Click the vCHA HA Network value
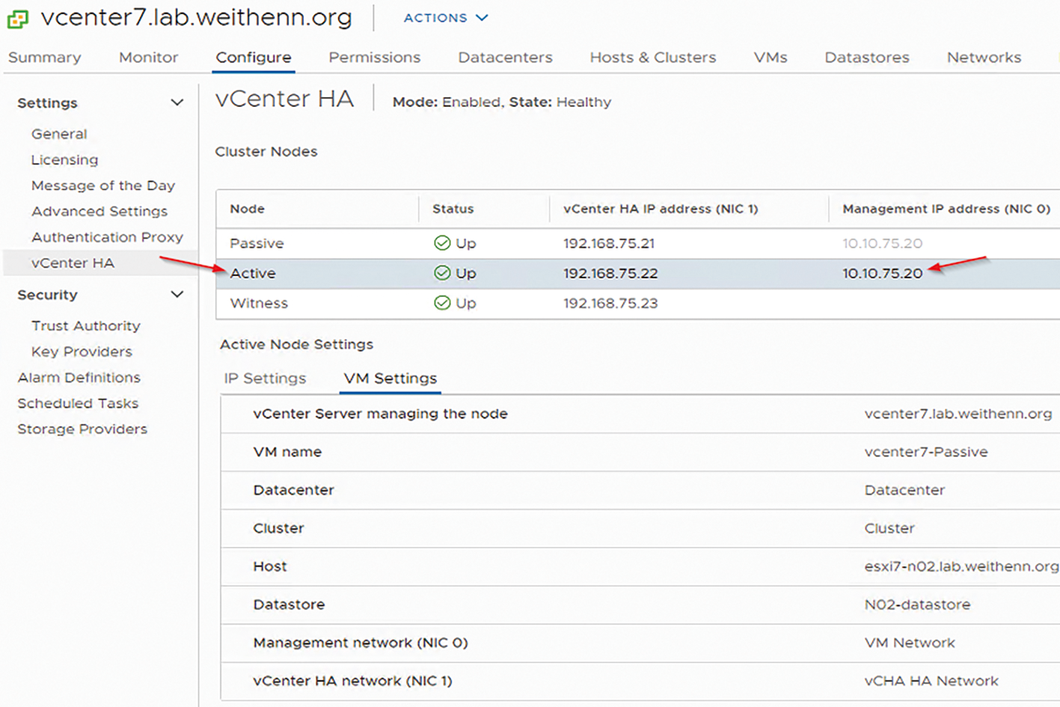The width and height of the screenshot is (1060, 707). tap(931, 681)
